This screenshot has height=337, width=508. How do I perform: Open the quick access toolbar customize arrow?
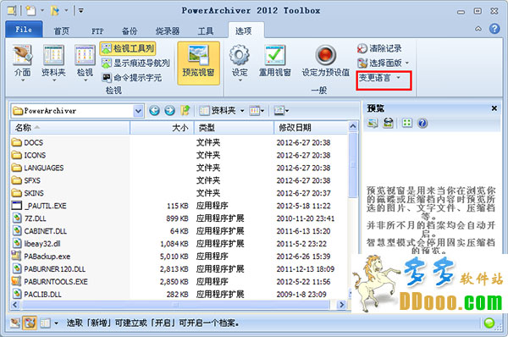click(81, 11)
